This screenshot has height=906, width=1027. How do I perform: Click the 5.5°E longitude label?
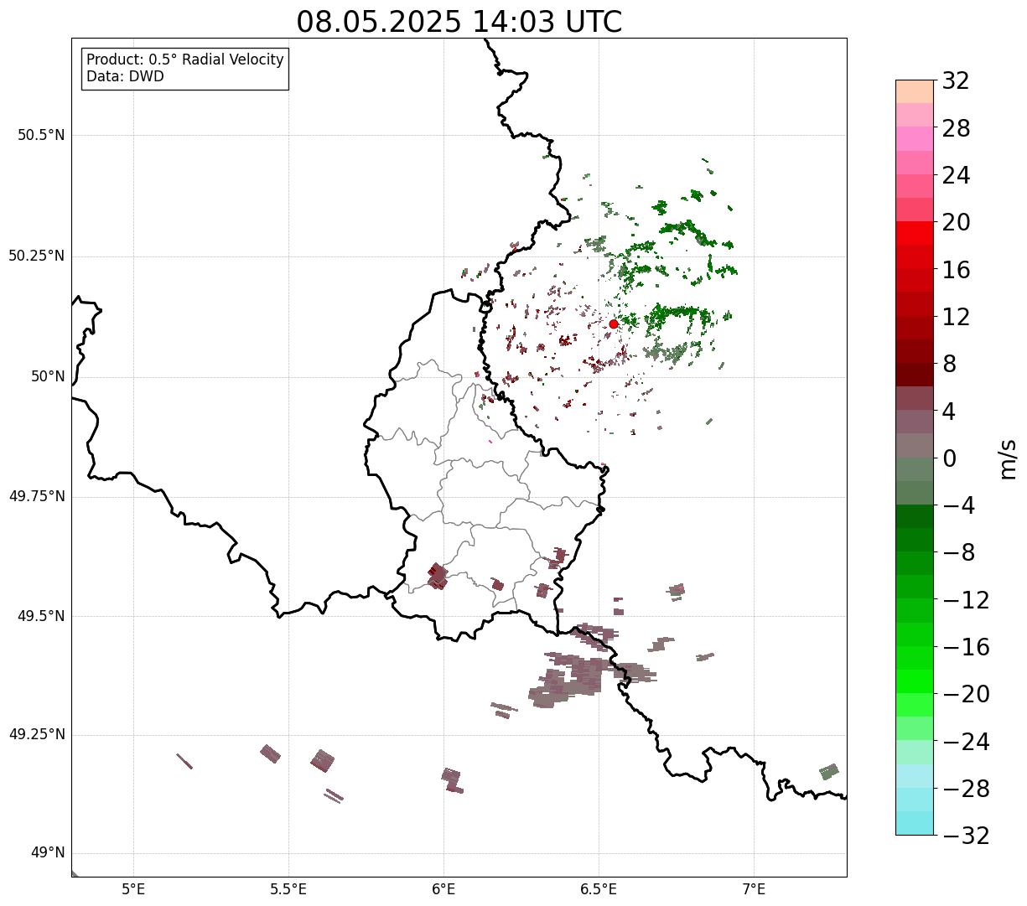pyautogui.click(x=288, y=889)
